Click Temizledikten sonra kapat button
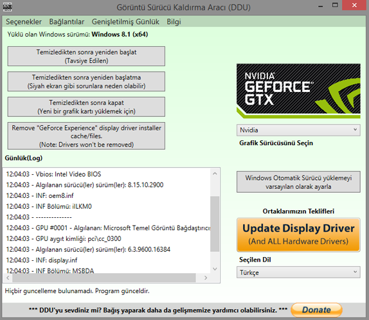The image size is (369, 320). pyautogui.click(x=86, y=107)
